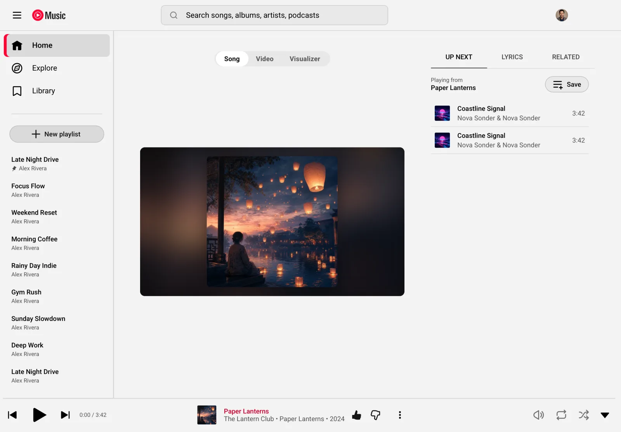Collapse the player with the down arrow
The image size is (621, 432).
pos(605,415)
